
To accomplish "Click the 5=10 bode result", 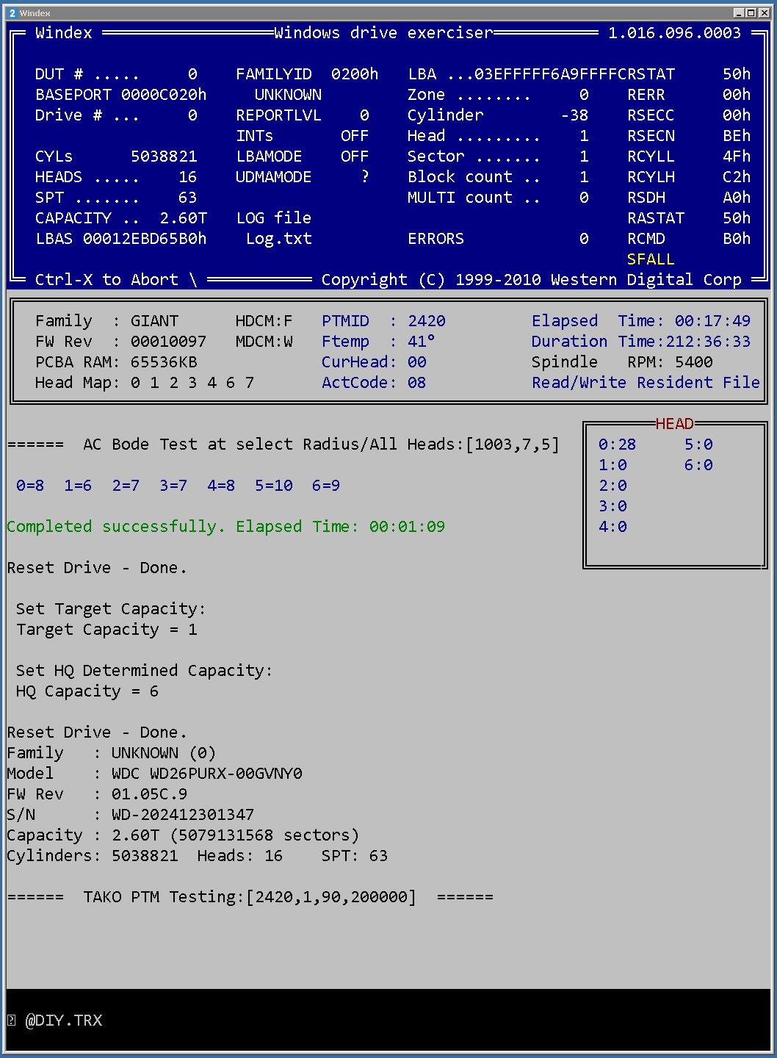I will tap(274, 486).
